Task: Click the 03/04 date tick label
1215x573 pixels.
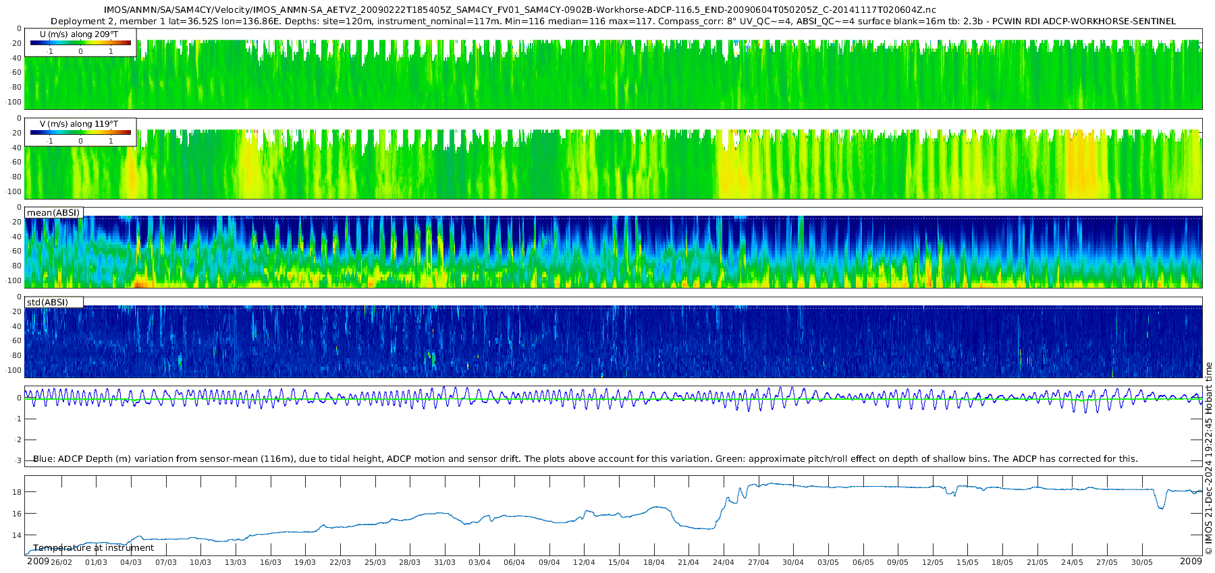Action: [x=480, y=562]
